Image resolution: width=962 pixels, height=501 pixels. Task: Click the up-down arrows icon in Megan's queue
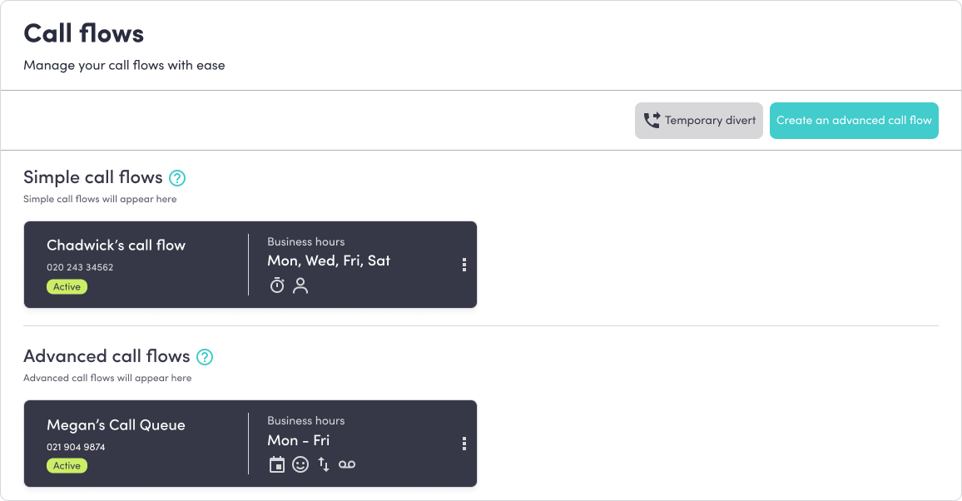pyautogui.click(x=324, y=464)
